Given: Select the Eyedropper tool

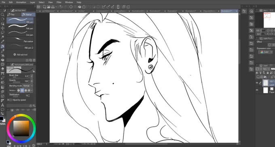Looking at the screenshot, I should pos(2,42).
